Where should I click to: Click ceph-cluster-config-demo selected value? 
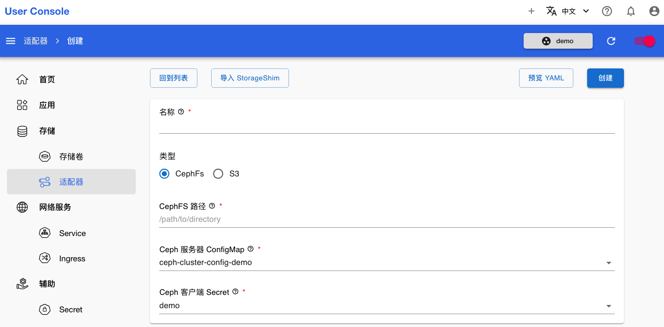pyautogui.click(x=206, y=263)
